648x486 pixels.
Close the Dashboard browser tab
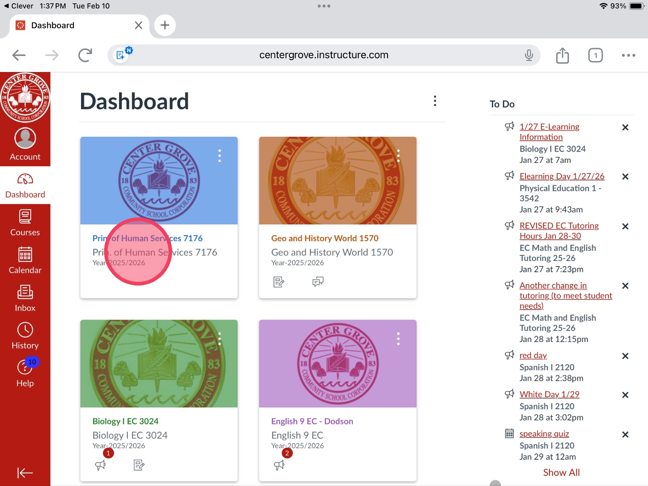click(x=138, y=25)
